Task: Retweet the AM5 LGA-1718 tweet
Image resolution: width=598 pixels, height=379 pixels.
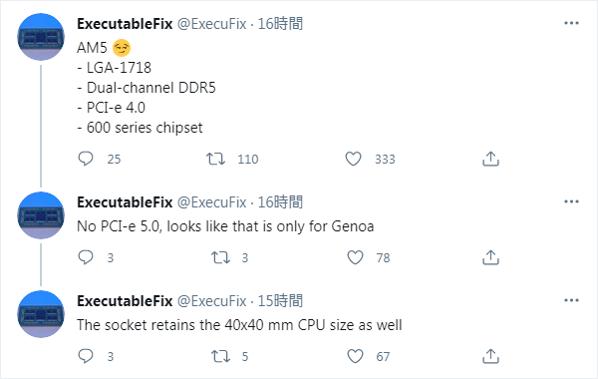Action: click(x=216, y=159)
